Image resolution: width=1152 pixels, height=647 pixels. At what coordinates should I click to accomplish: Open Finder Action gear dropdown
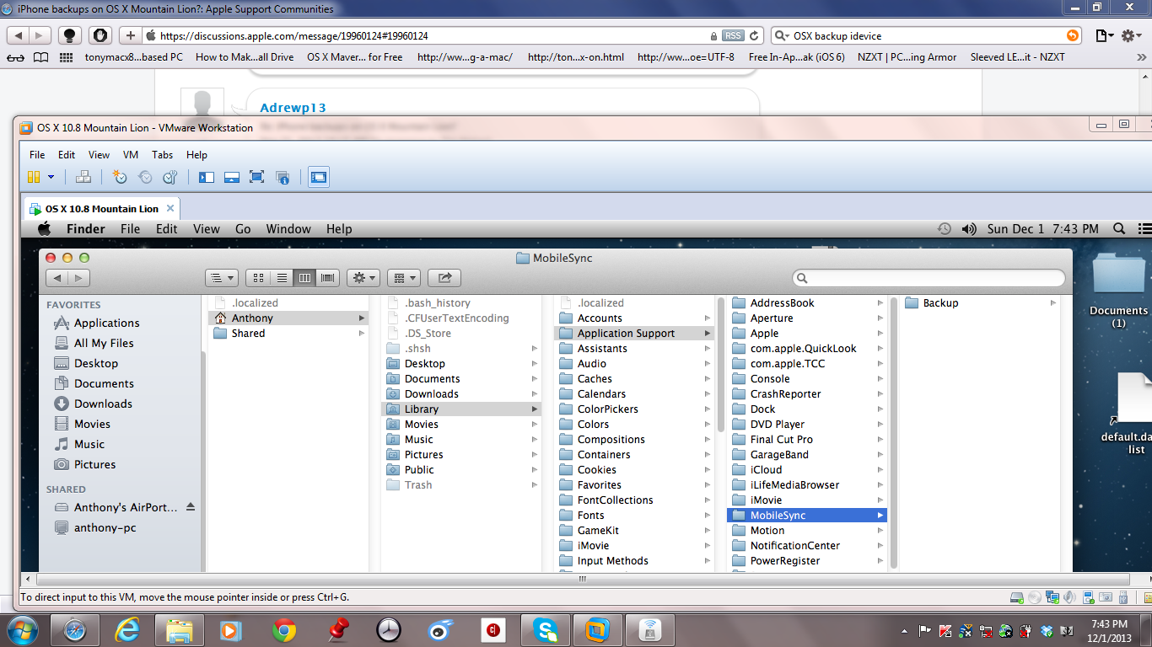click(363, 278)
